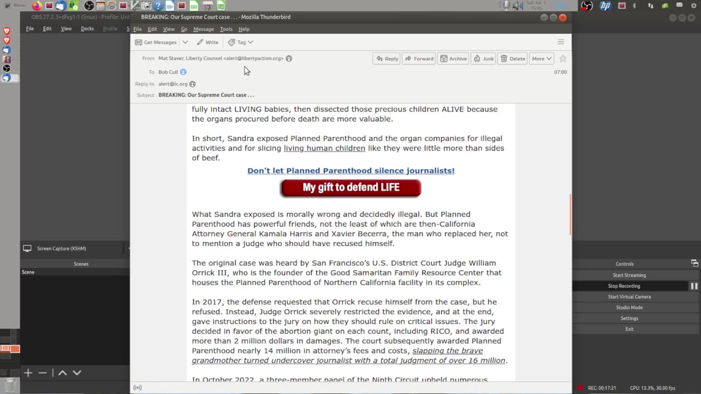Click the red 'My gift to defend LIFE' button

[350, 188]
